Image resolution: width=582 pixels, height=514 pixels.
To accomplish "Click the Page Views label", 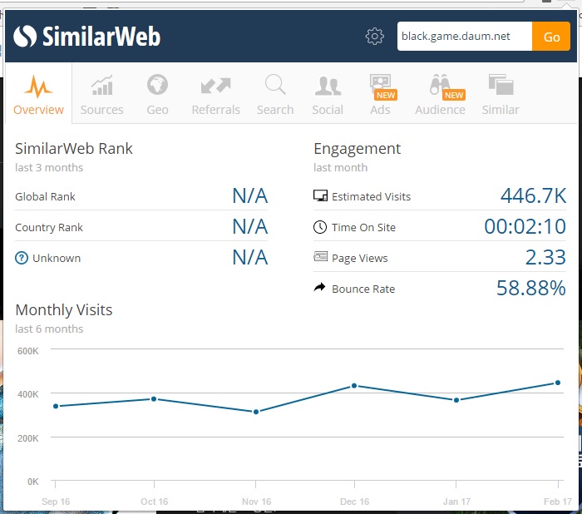I will (x=360, y=259).
